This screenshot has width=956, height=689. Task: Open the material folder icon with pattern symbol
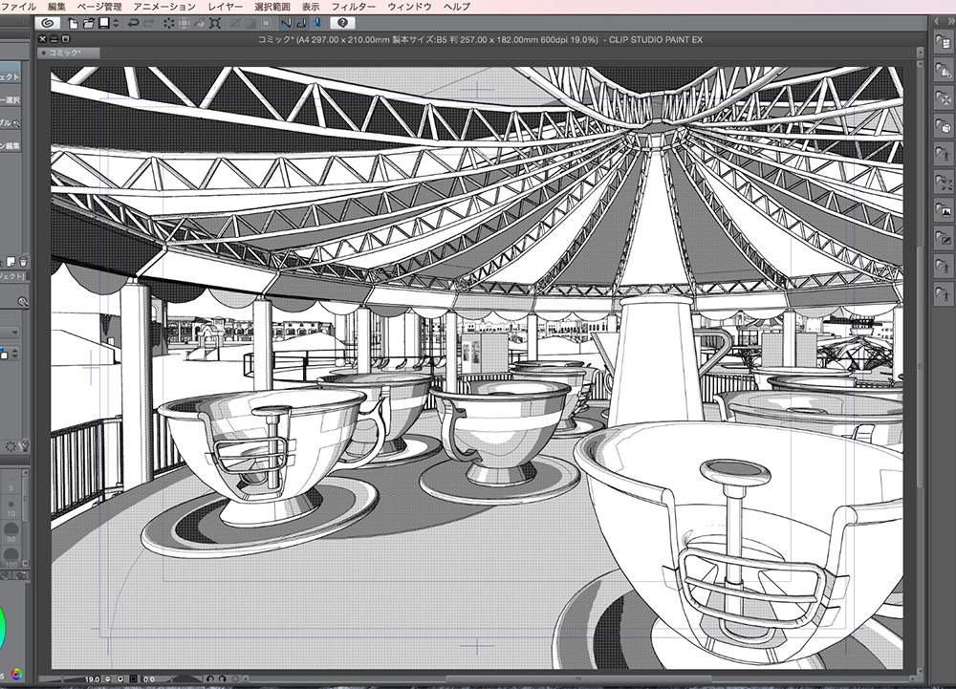(x=943, y=97)
